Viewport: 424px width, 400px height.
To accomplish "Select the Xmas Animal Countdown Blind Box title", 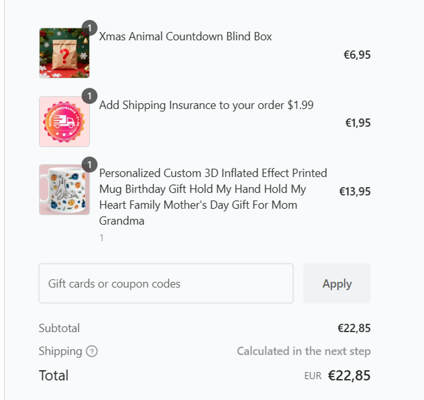I will pos(185,36).
